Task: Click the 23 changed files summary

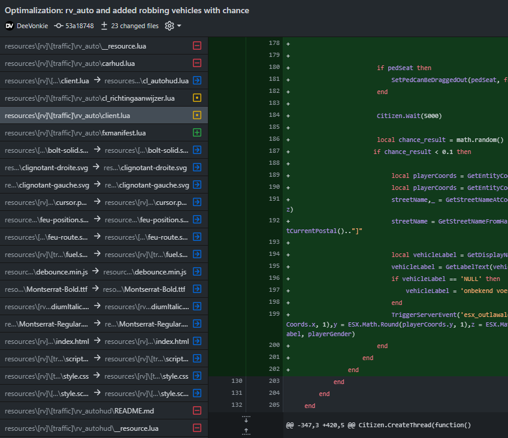Action: pyautogui.click(x=134, y=26)
